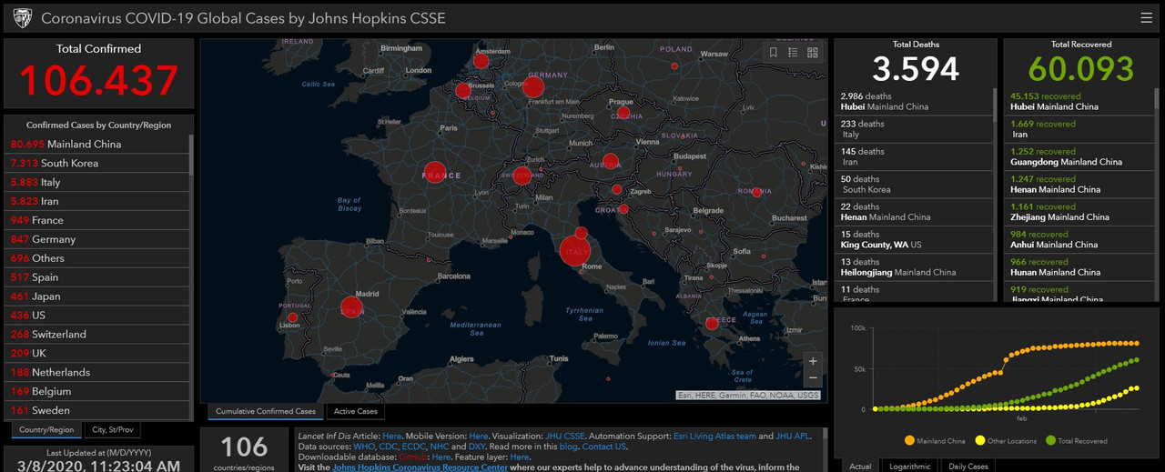The width and height of the screenshot is (1165, 472).
Task: Open the basemap gallery grid icon
Action: pos(813,52)
